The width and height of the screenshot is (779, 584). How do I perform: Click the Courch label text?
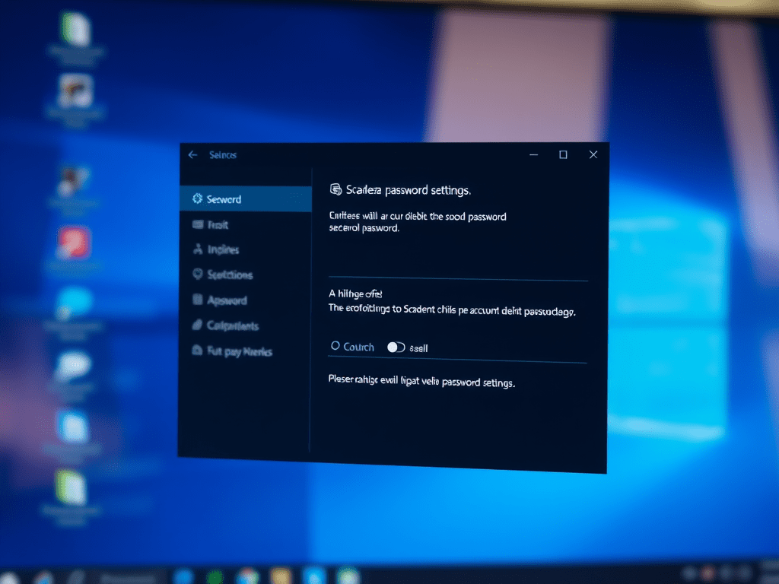358,347
